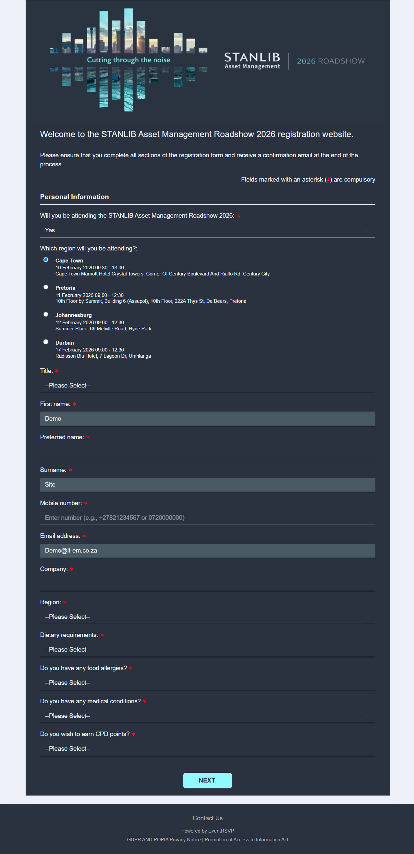Open the Region select dropdown
Image resolution: width=414 pixels, height=854 pixels.
[207, 617]
